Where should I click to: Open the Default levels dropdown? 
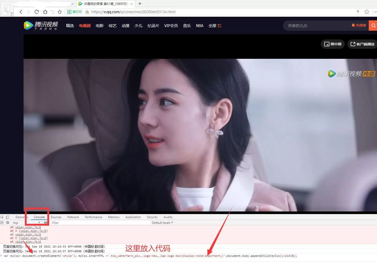tap(162, 223)
